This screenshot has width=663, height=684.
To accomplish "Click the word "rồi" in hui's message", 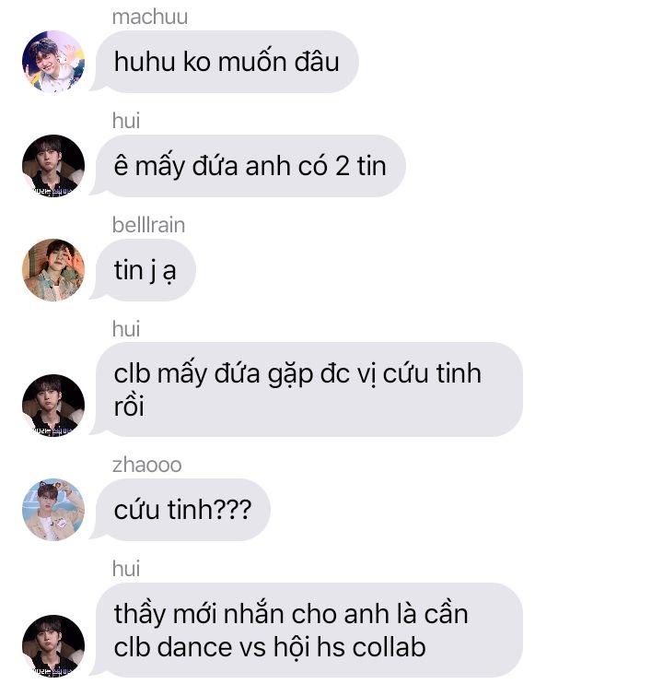I will (x=129, y=407).
